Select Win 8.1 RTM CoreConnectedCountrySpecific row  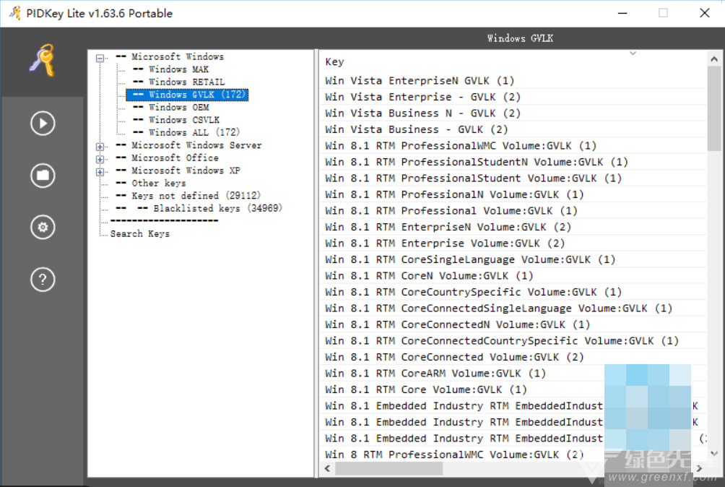point(513,340)
